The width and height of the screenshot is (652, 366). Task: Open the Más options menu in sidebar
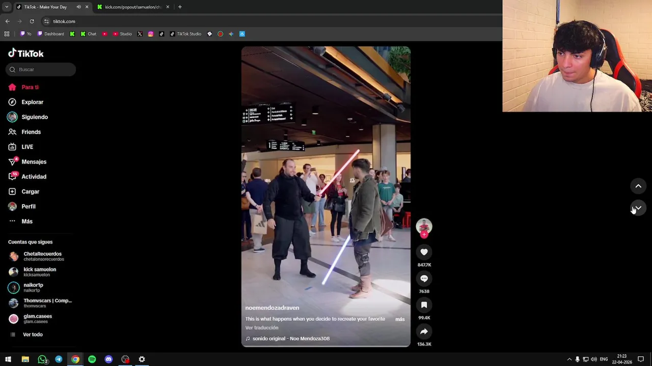21,221
